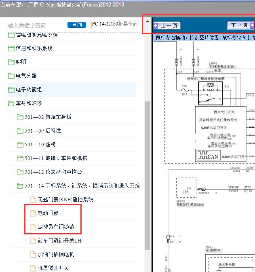Image resolution: width=255 pixels, height=272 pixels.
Task: Click the 当前车型 vehicle title text
Action: pos(62,4)
